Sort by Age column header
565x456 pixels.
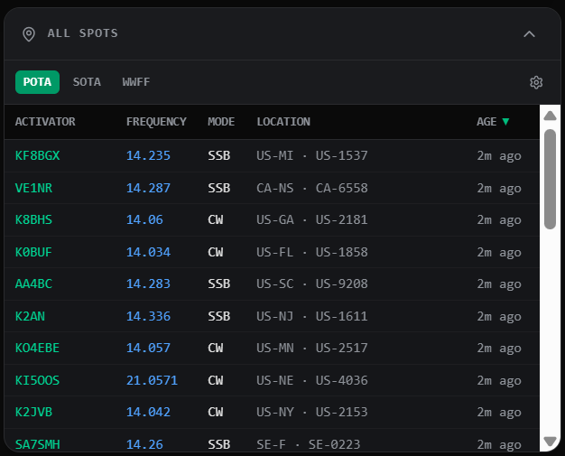pos(486,122)
